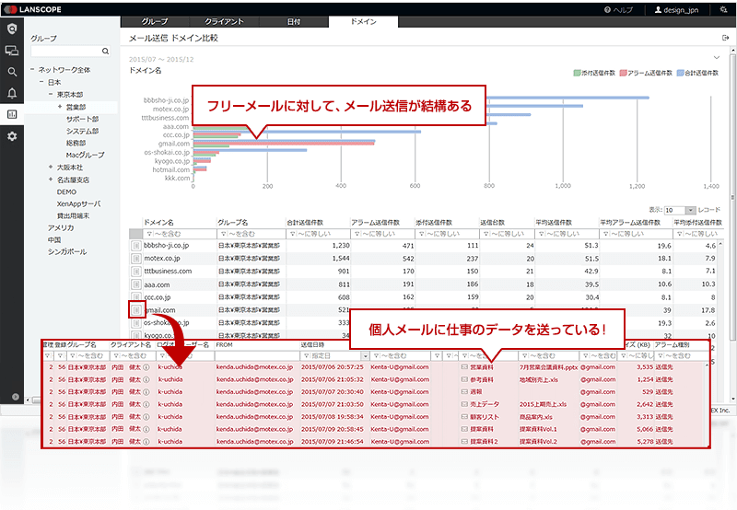Viewport: 737px width, 510px height.
Task: Switch to the 日付 tab
Action: click(294, 21)
